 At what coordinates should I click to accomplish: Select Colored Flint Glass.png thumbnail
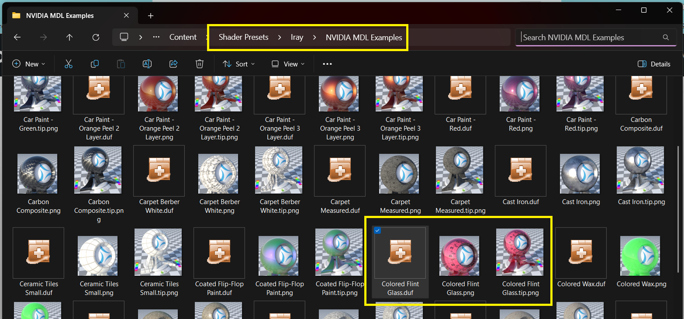click(459, 256)
